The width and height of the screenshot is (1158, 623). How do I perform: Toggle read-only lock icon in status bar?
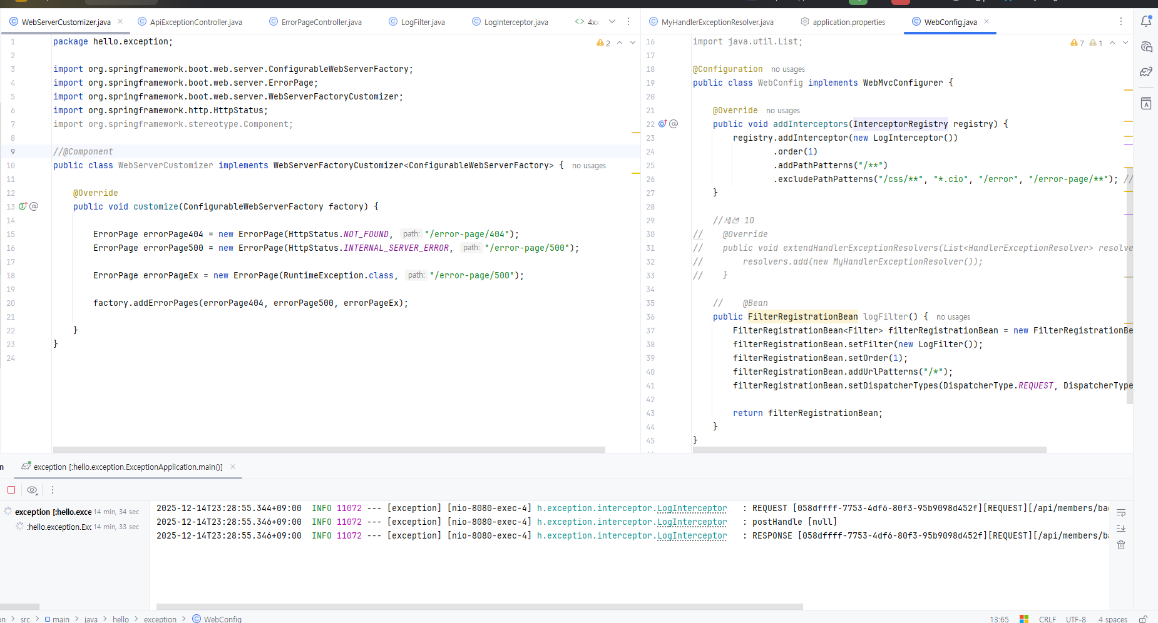point(1143,619)
